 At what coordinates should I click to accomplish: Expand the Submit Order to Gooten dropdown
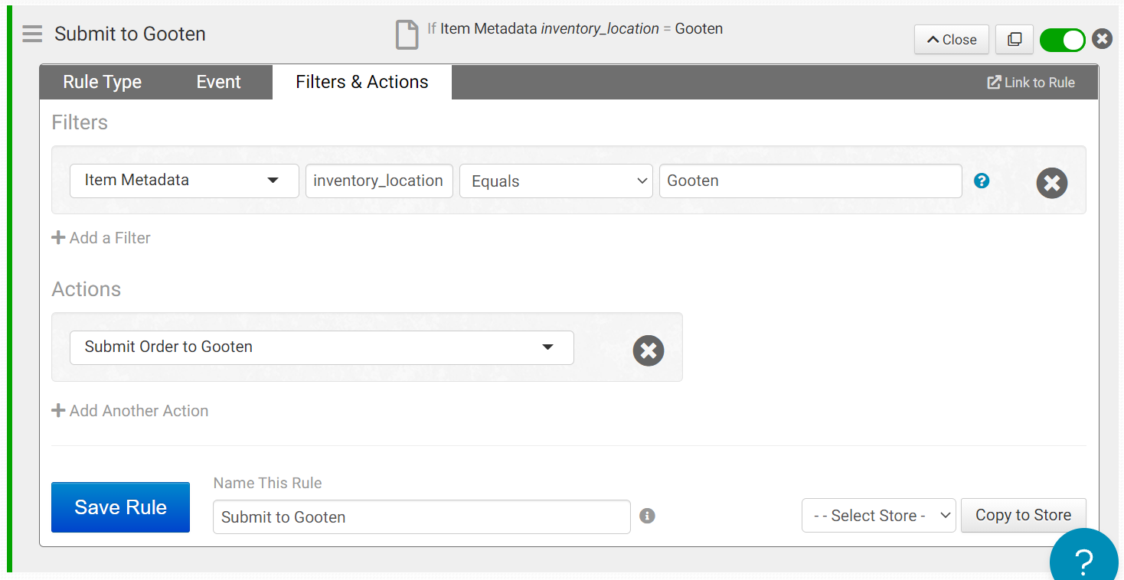point(322,347)
